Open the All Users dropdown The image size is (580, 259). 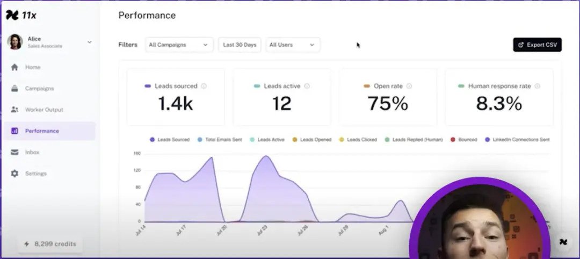point(293,45)
